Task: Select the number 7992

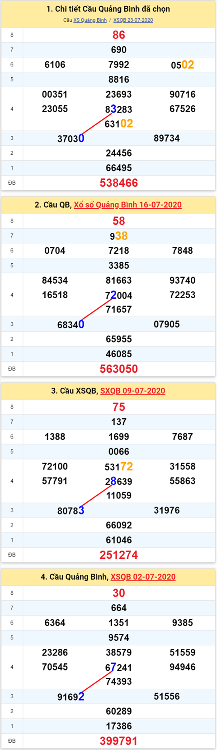Action: (x=119, y=65)
